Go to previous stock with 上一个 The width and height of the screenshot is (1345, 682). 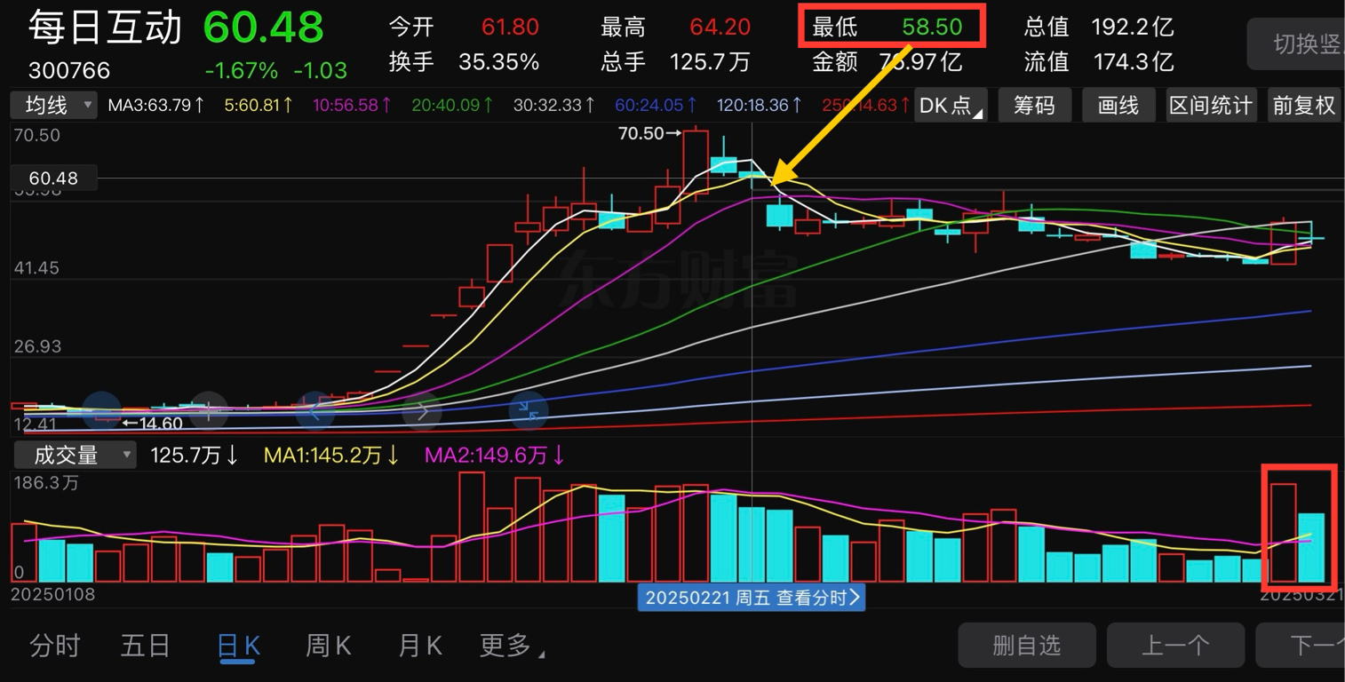point(1174,646)
